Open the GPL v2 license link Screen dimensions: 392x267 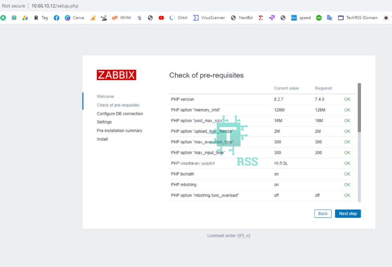point(244,235)
